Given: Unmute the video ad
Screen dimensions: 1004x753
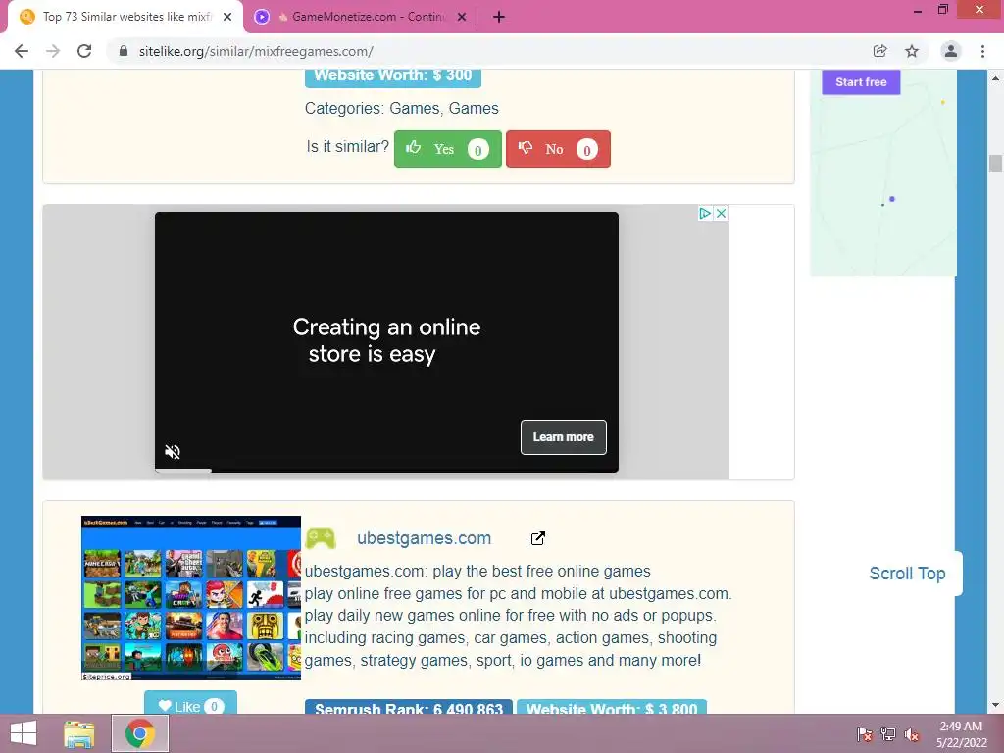Looking at the screenshot, I should (173, 451).
